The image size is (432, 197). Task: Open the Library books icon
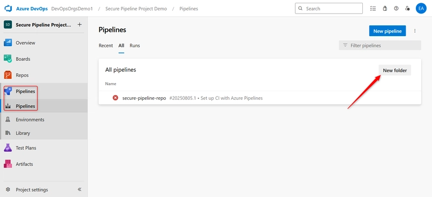pyautogui.click(x=8, y=133)
